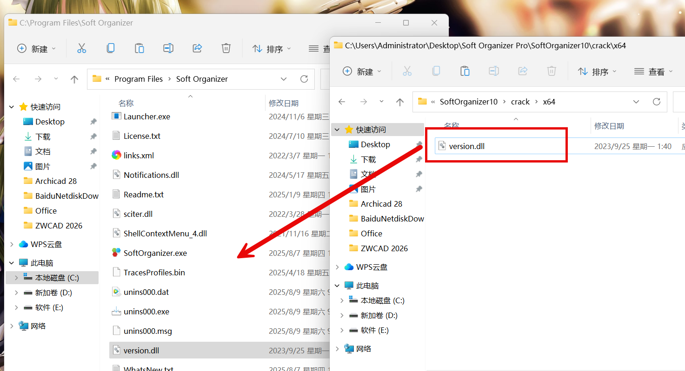Image resolution: width=685 pixels, height=371 pixels.
Task: Click the Paste icon in right window toolbar
Action: [465, 71]
